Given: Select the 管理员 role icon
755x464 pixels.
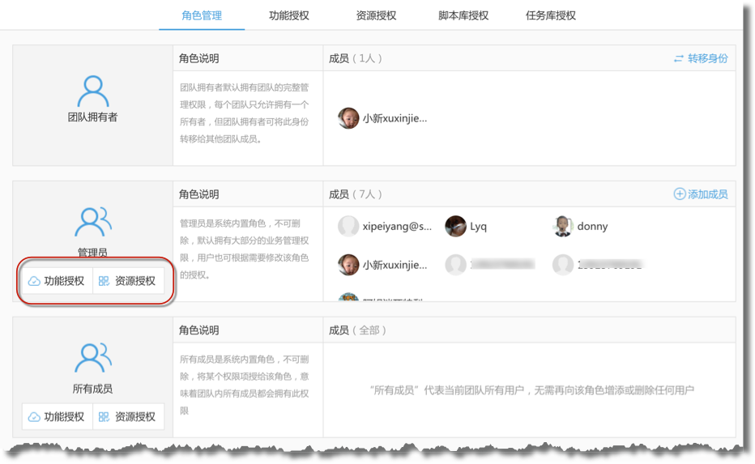Looking at the screenshot, I should click(x=93, y=222).
